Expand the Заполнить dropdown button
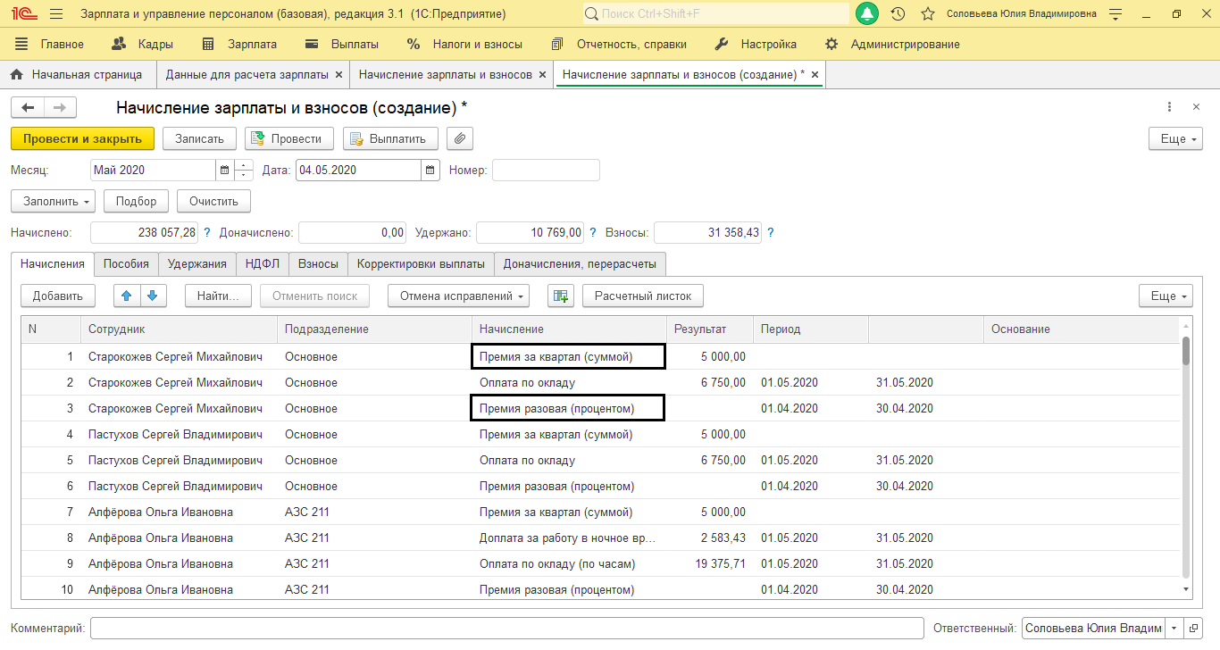 (53, 201)
